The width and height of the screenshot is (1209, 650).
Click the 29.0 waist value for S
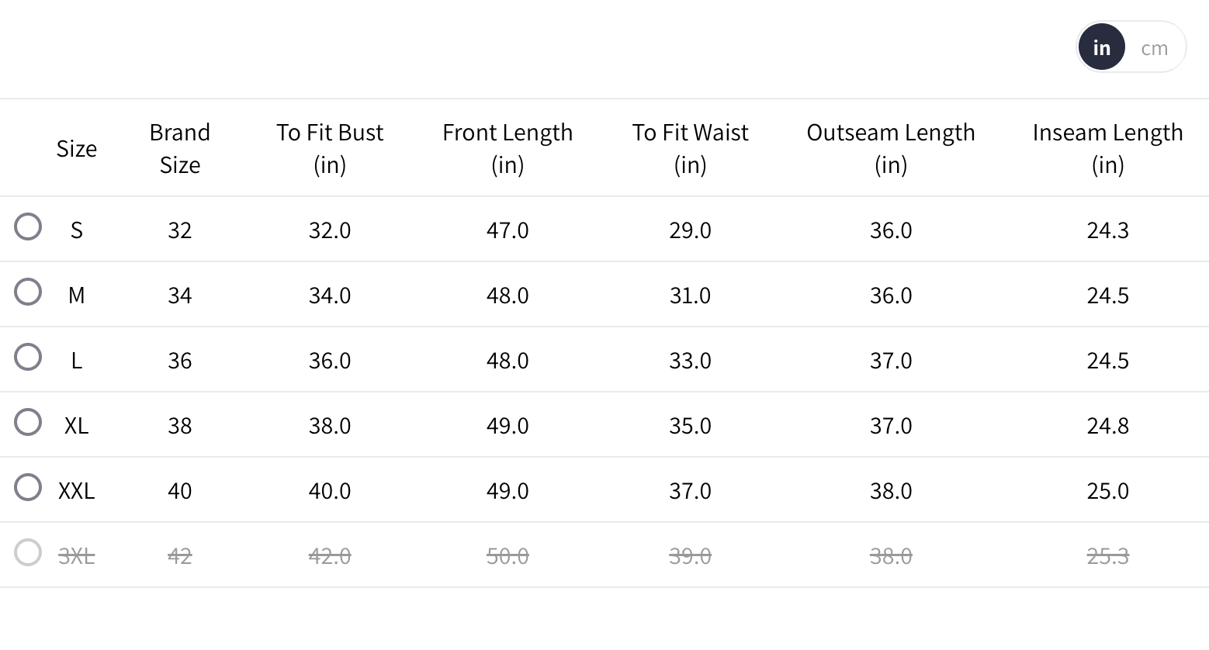690,230
